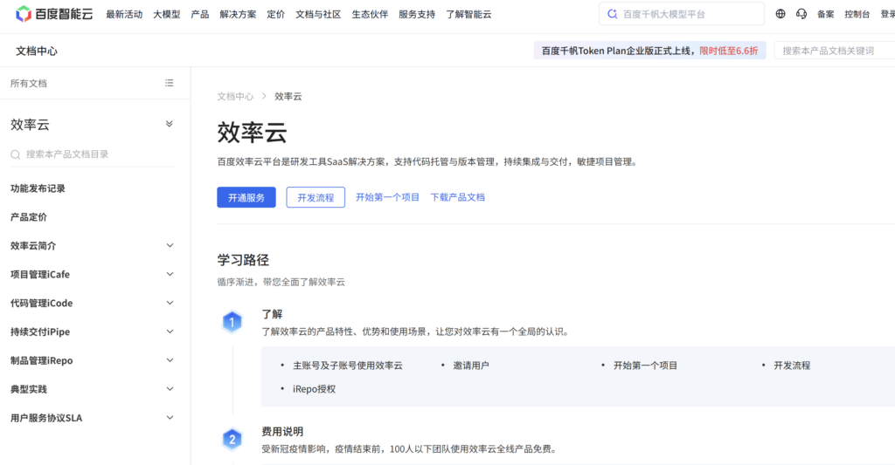Click the Token Plan promotion banner

(x=649, y=51)
